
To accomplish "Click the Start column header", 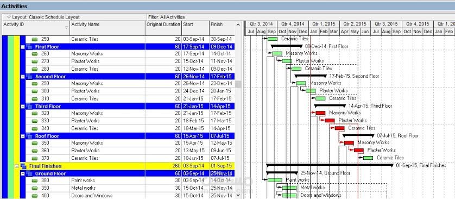I will pyautogui.click(x=195, y=28).
